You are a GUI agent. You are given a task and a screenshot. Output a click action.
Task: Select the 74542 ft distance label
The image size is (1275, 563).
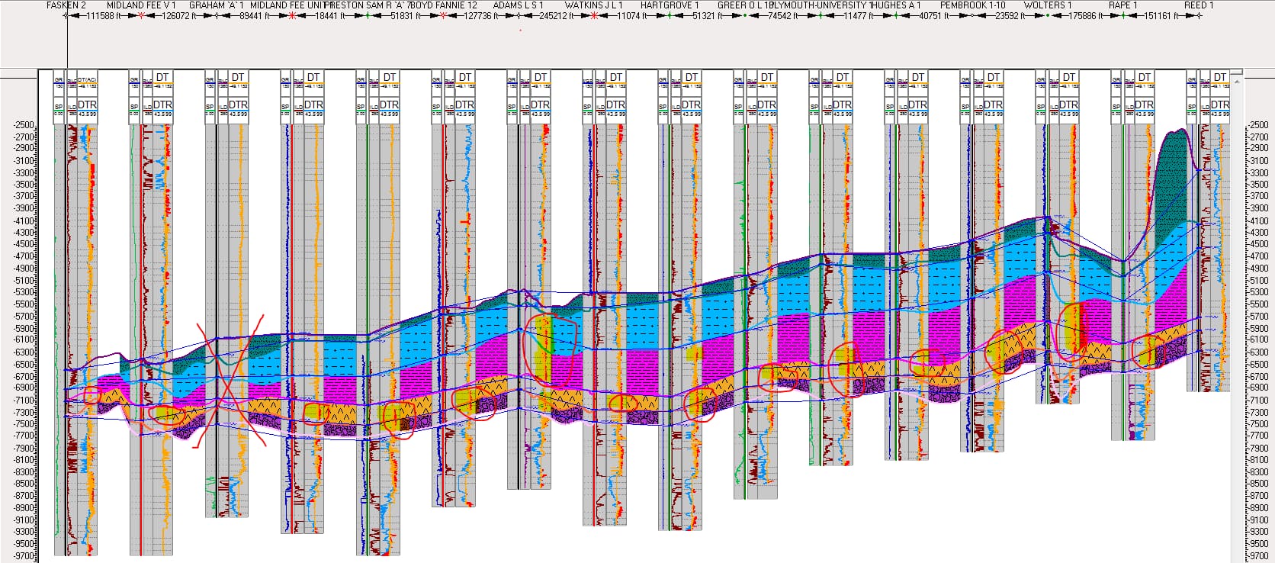pyautogui.click(x=784, y=16)
